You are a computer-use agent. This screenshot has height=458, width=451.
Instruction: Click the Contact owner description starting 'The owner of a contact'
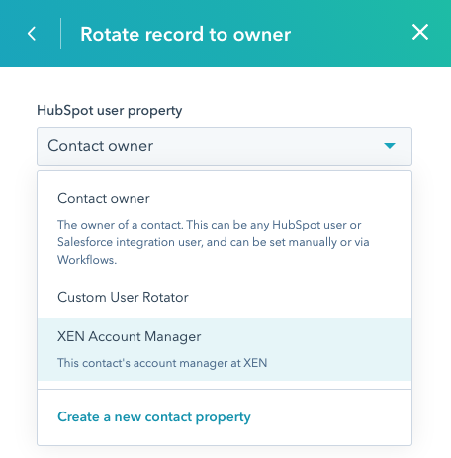click(214, 242)
